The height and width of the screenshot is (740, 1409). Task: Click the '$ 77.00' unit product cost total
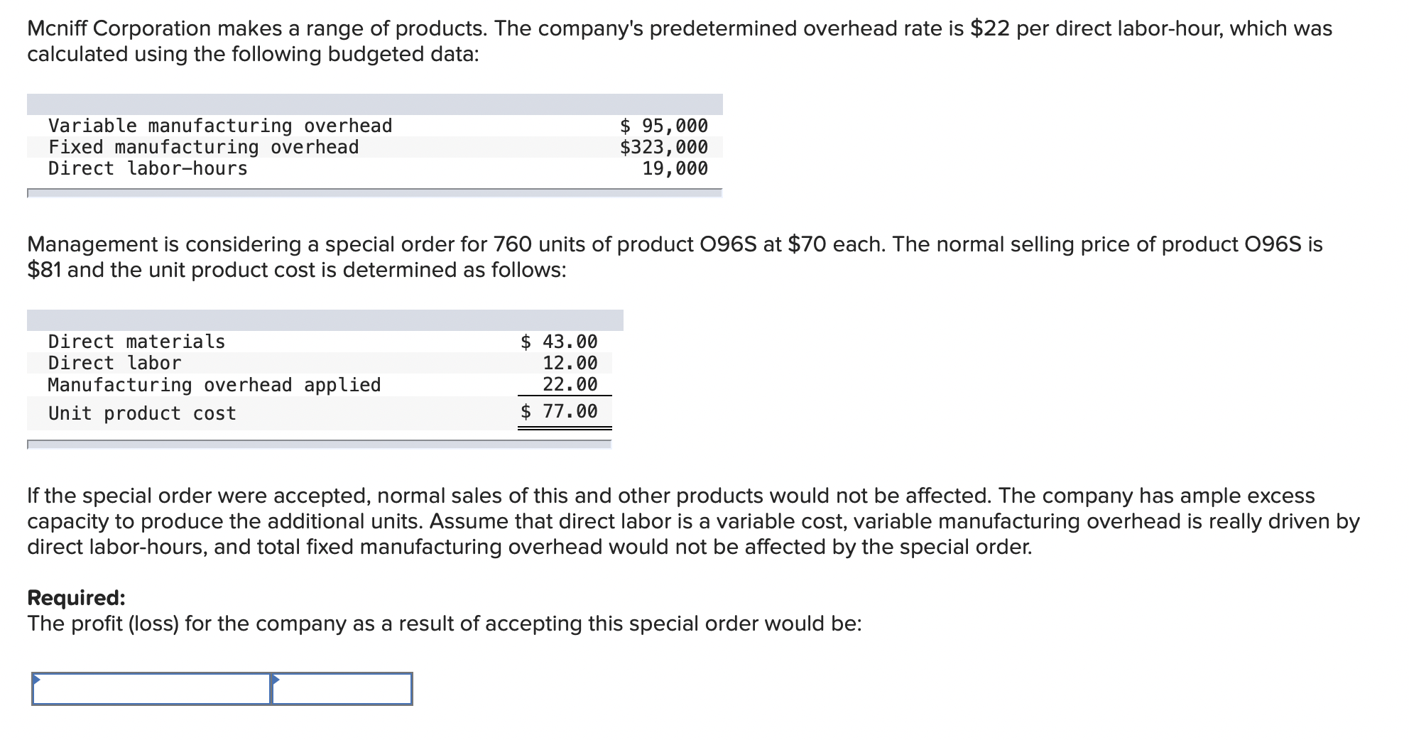pos(559,411)
